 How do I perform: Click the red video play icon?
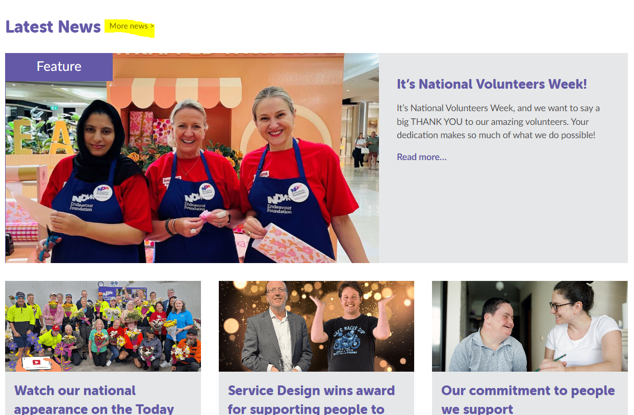tap(36, 362)
